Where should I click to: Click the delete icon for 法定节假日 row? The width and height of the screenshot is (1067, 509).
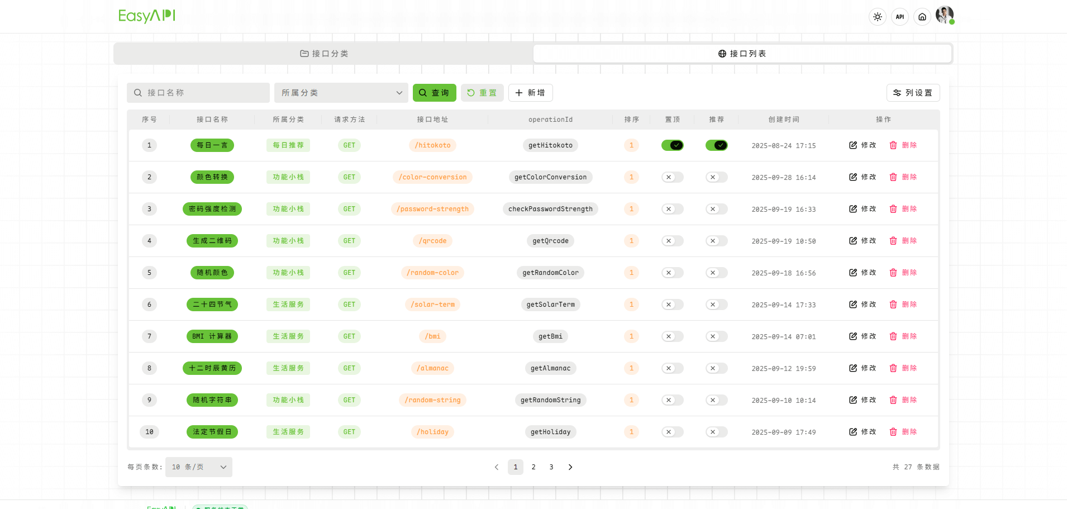893,432
